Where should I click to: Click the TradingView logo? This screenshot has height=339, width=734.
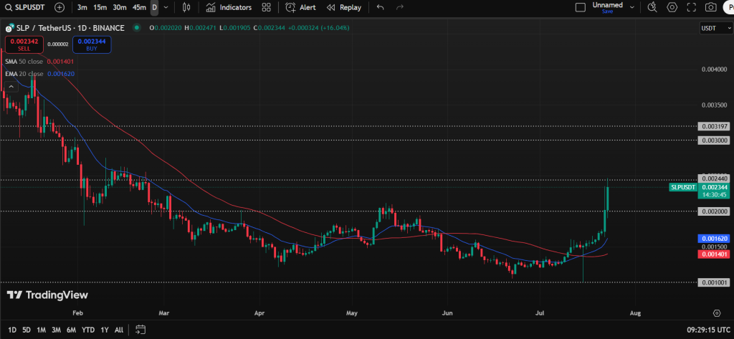click(47, 295)
